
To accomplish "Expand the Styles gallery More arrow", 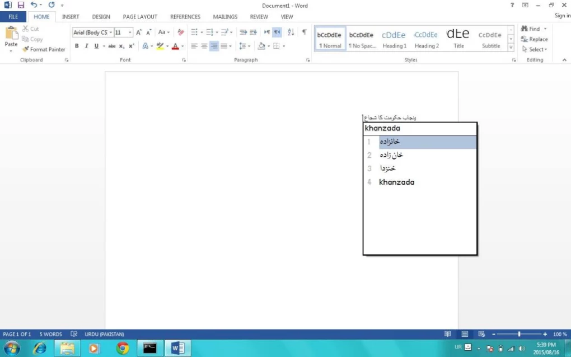I will (511, 48).
